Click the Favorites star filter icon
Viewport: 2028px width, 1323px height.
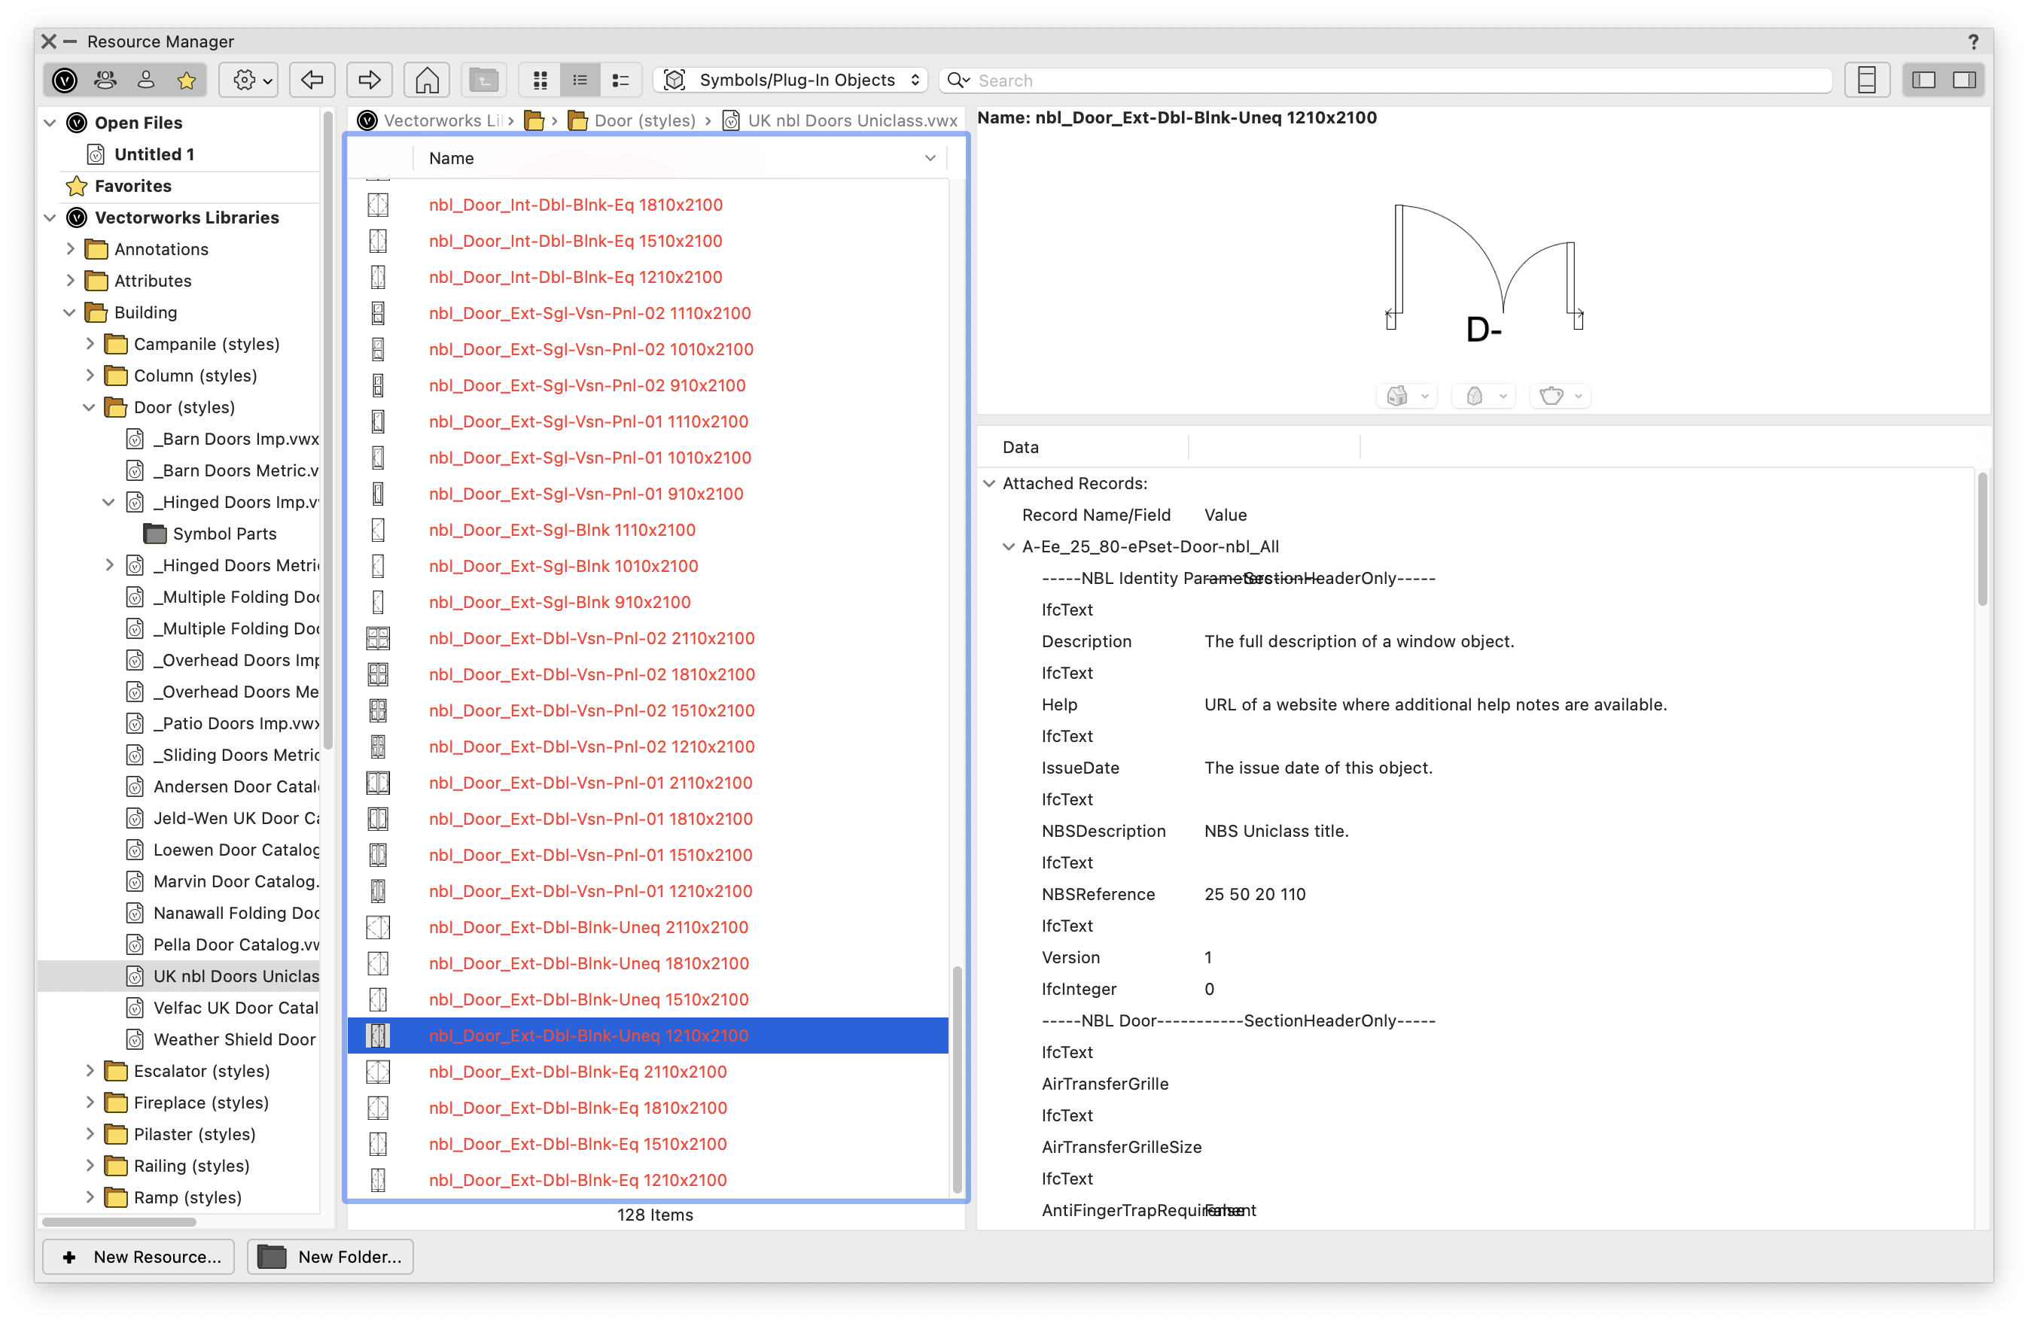tap(187, 79)
